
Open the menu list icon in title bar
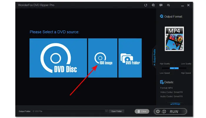[x=168, y=5]
